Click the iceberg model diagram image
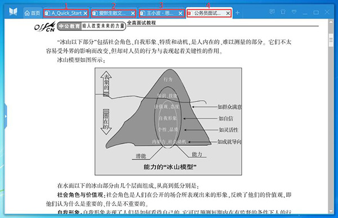The image size is (338, 218). pos(168,122)
